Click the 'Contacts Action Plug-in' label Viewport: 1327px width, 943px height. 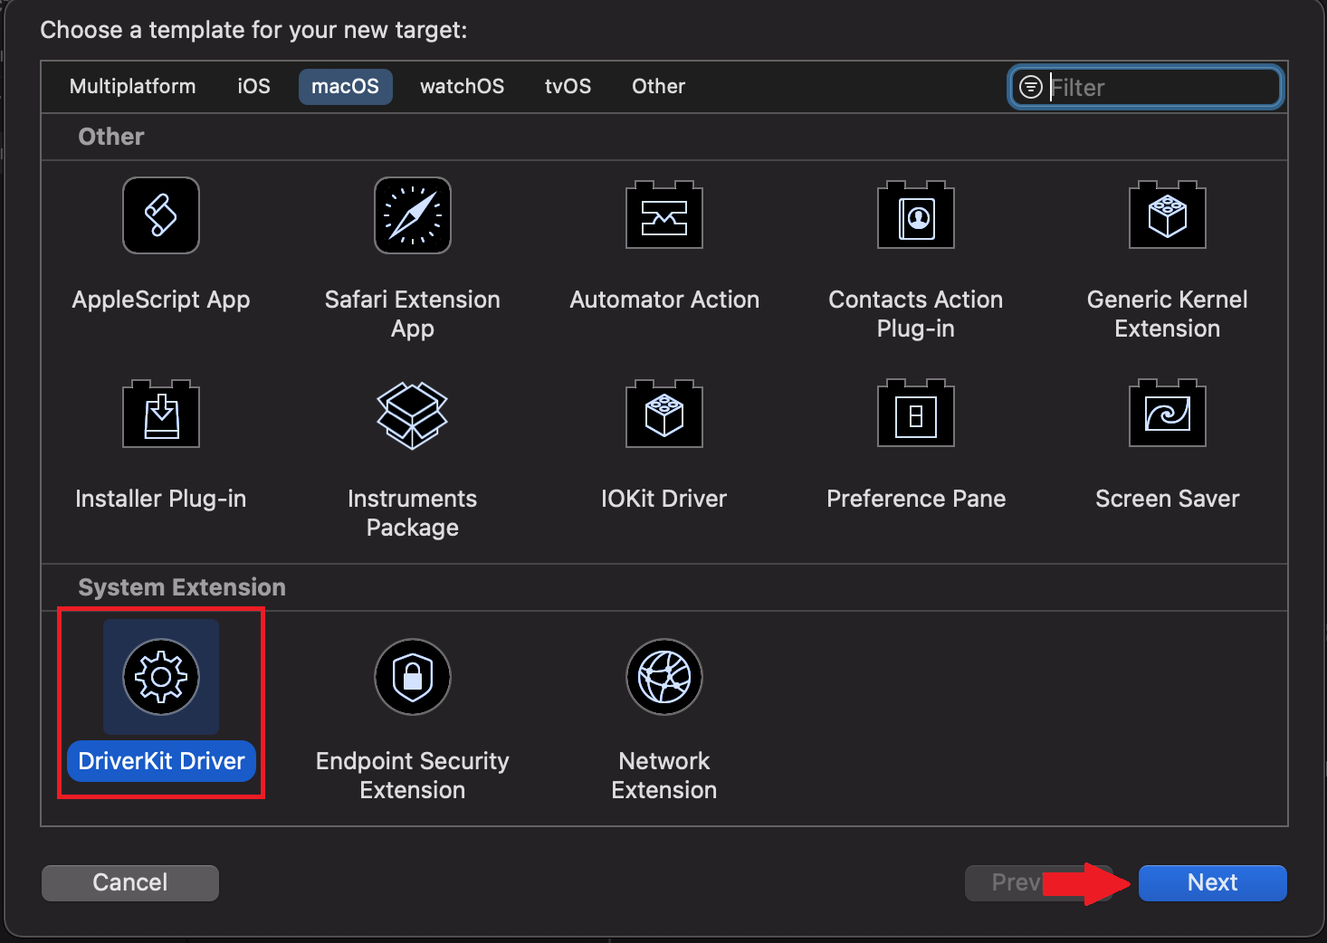click(916, 314)
